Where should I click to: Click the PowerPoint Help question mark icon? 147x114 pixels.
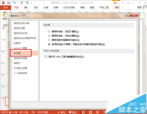tap(123, 3)
